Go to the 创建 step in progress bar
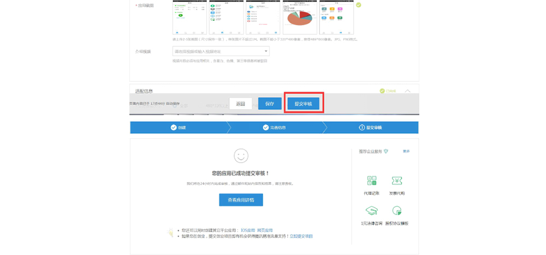The height and width of the screenshot is (255, 546). [x=178, y=127]
